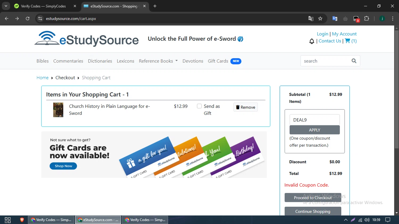Screen dimensions: 399x224
Task: Go to My Account
Action: coord(344,34)
